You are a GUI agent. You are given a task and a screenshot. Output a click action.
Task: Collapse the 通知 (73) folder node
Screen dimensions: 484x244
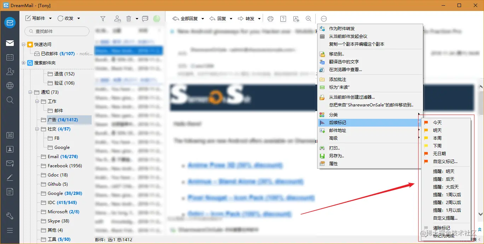tap(30, 92)
